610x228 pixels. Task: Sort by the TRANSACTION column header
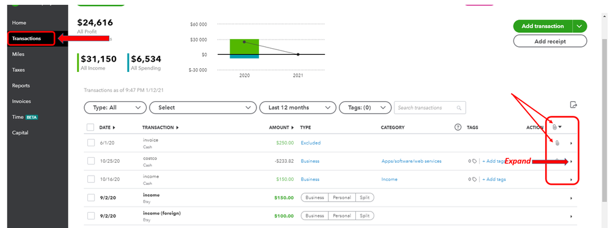160,127
